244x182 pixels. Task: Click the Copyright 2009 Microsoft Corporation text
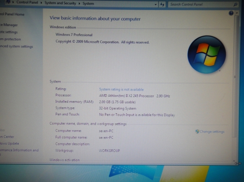pos(102,42)
